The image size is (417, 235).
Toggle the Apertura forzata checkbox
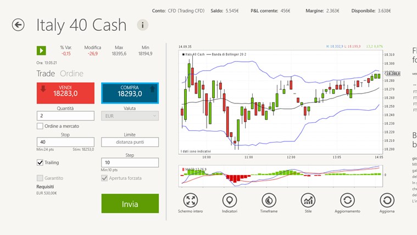pos(105,178)
